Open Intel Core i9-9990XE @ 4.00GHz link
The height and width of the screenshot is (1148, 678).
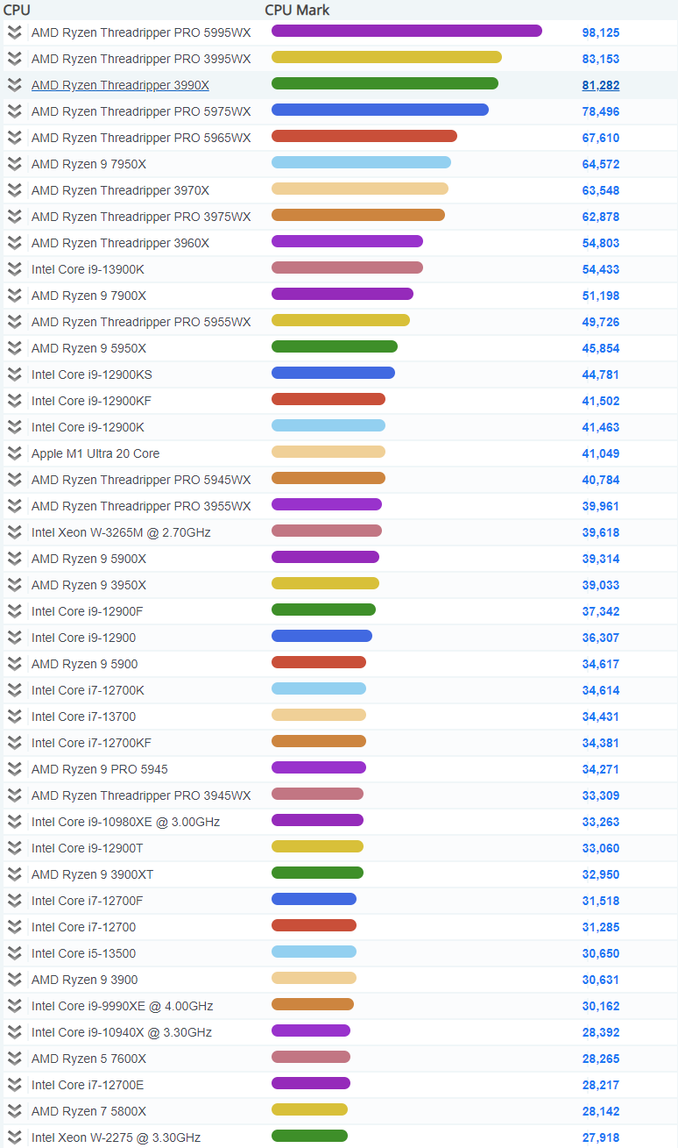122,1006
